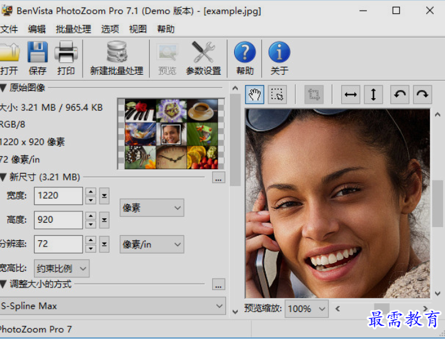Click the left panel scrollbar thumb
Screen dimensions: 445x339
(235, 140)
